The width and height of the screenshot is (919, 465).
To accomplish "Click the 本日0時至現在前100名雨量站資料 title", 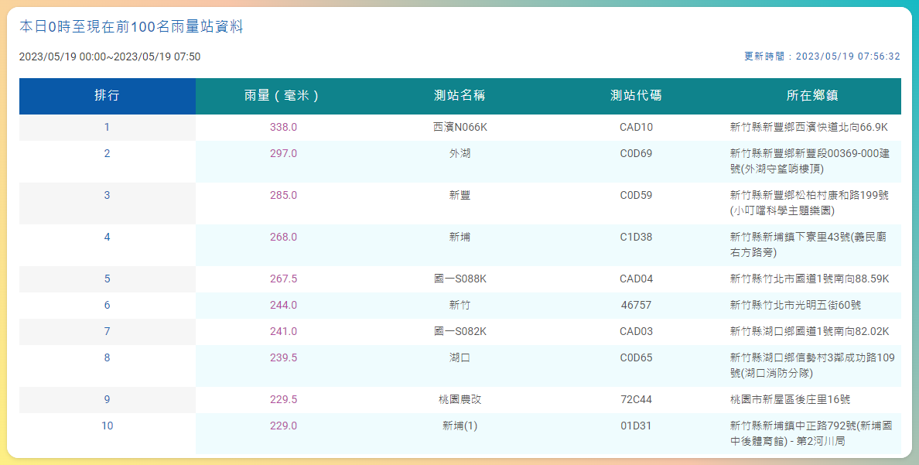I will (x=132, y=27).
